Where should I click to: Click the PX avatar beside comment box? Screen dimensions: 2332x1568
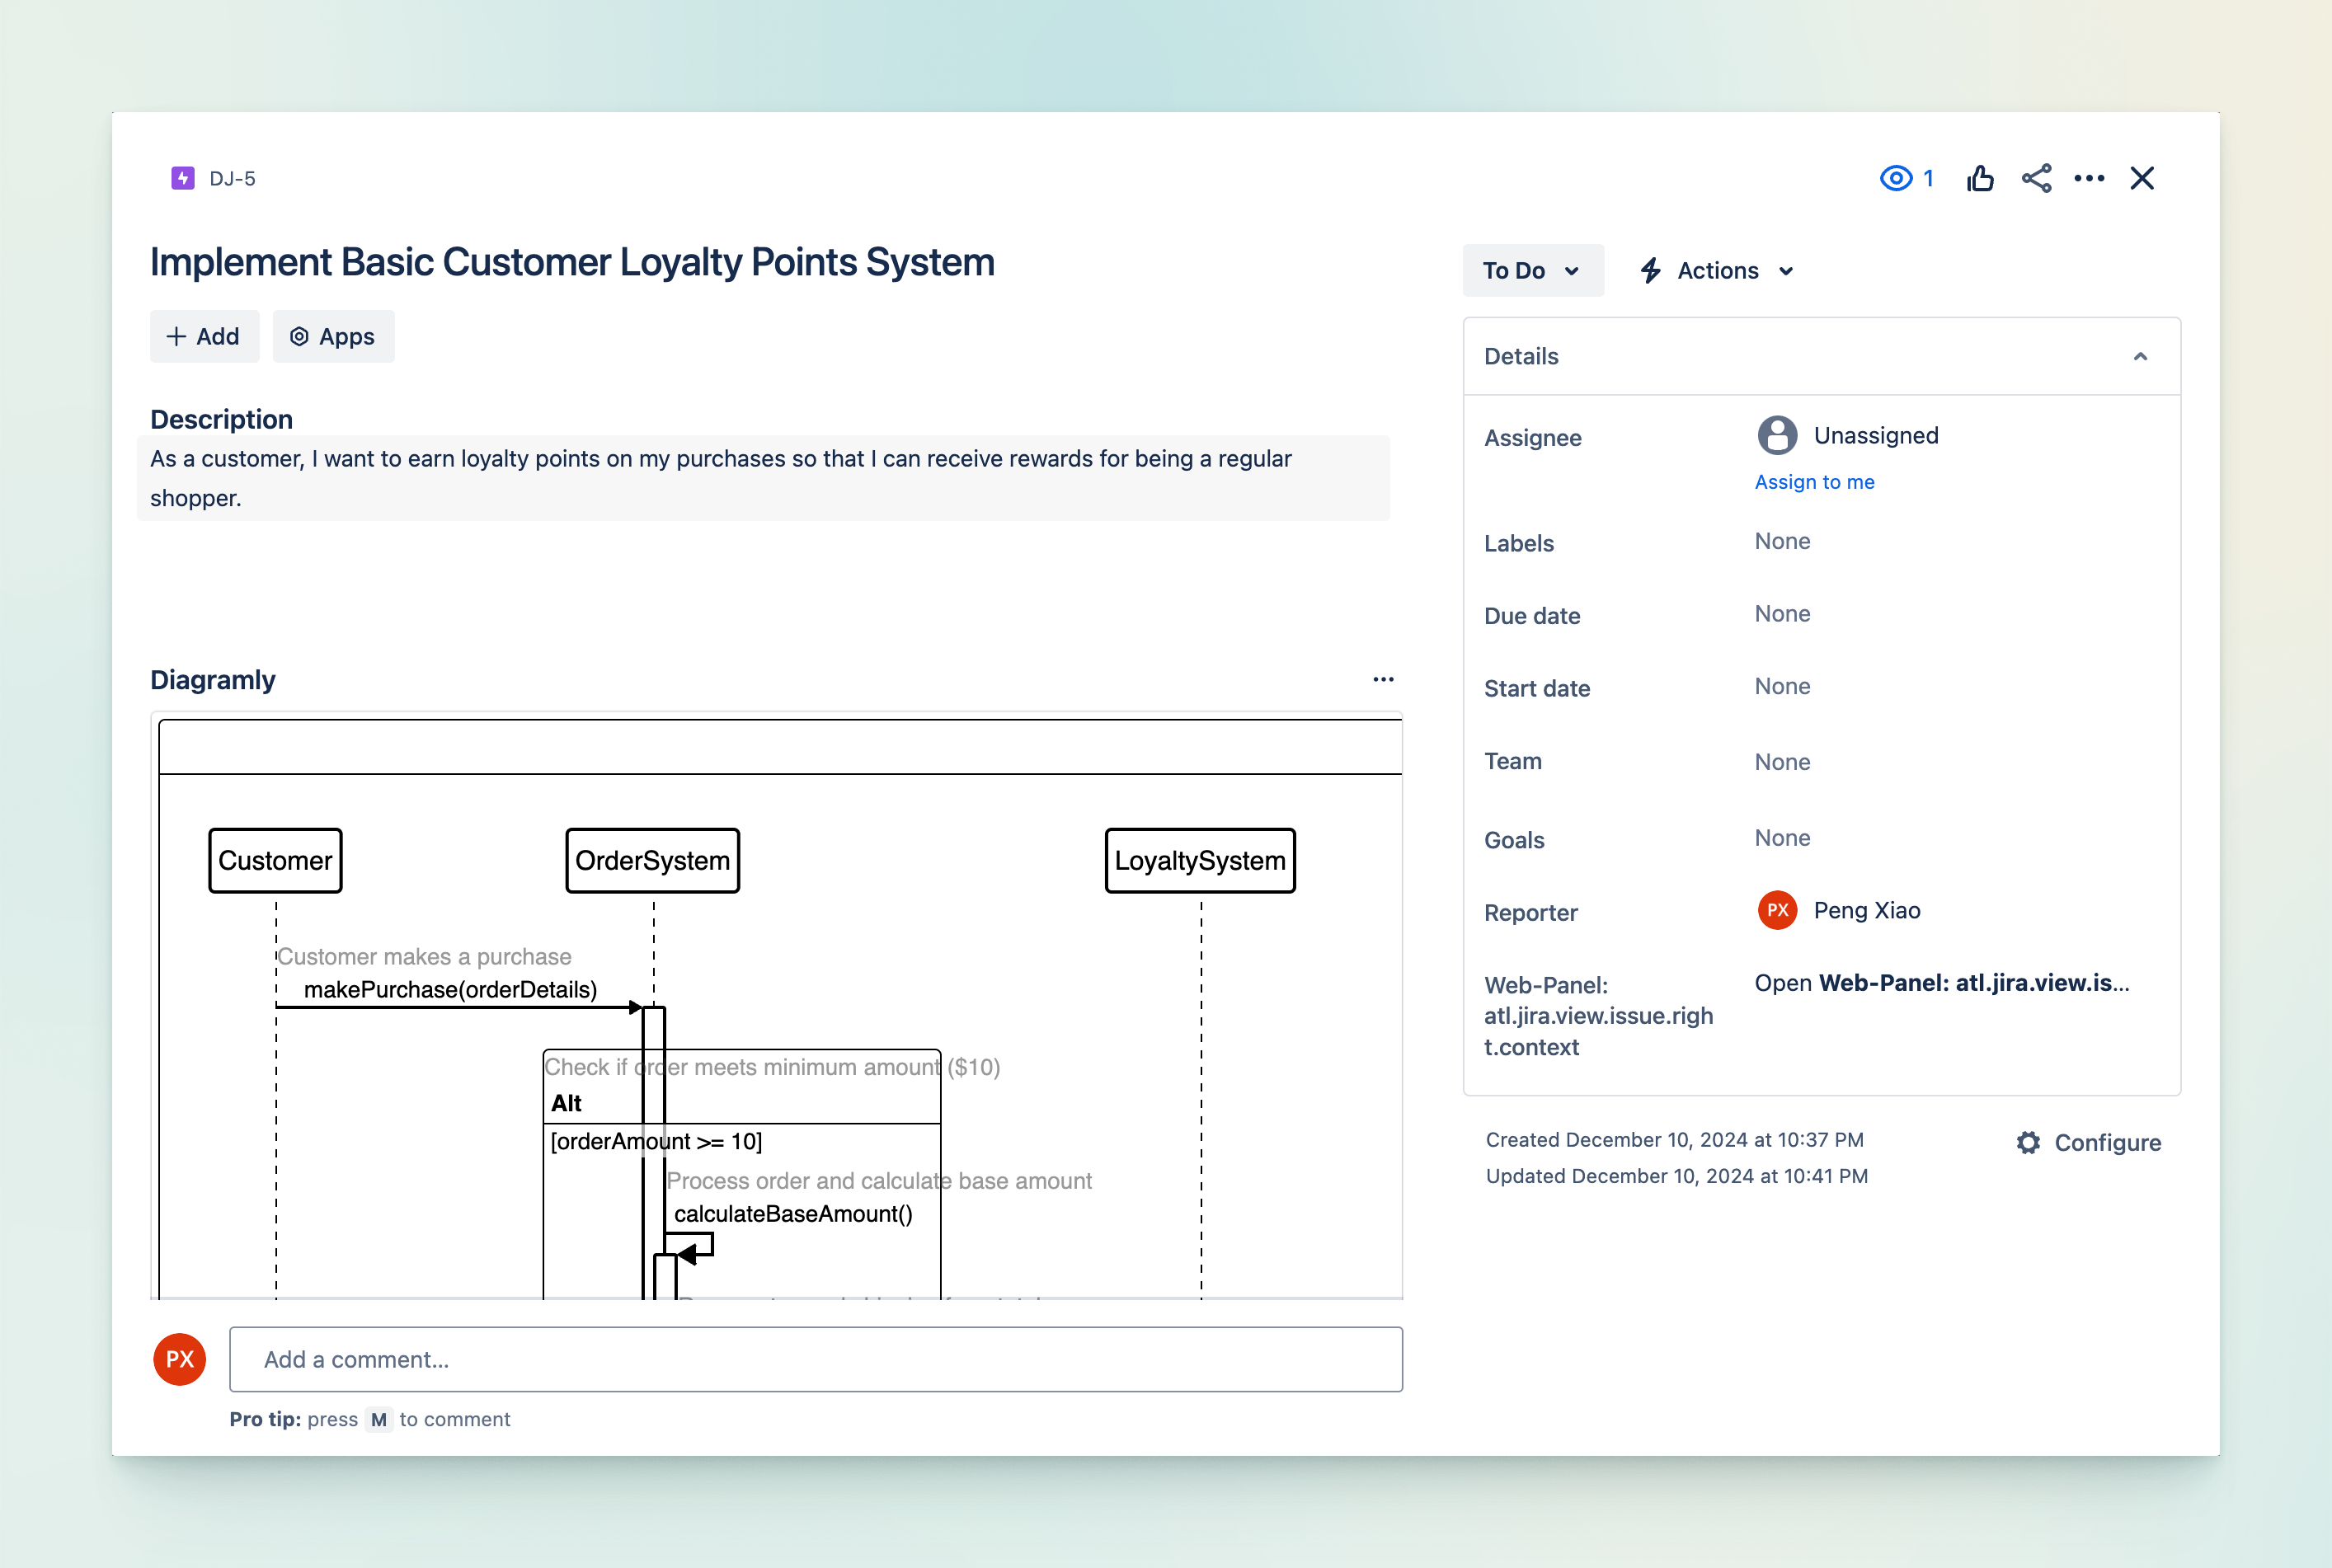(x=180, y=1360)
